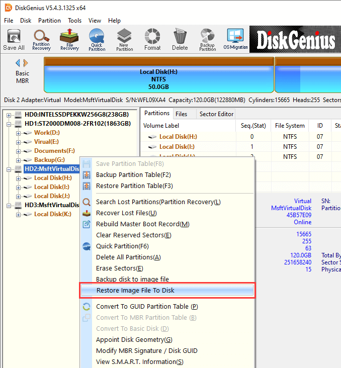Open the Backup Partition tool
This screenshot has height=368, width=341.
[207, 40]
